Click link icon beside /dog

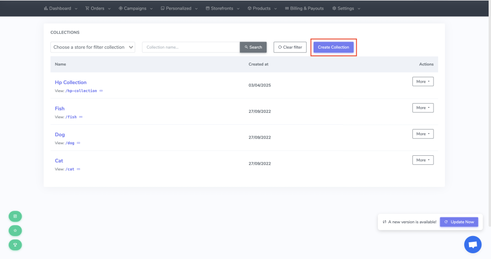point(78,143)
